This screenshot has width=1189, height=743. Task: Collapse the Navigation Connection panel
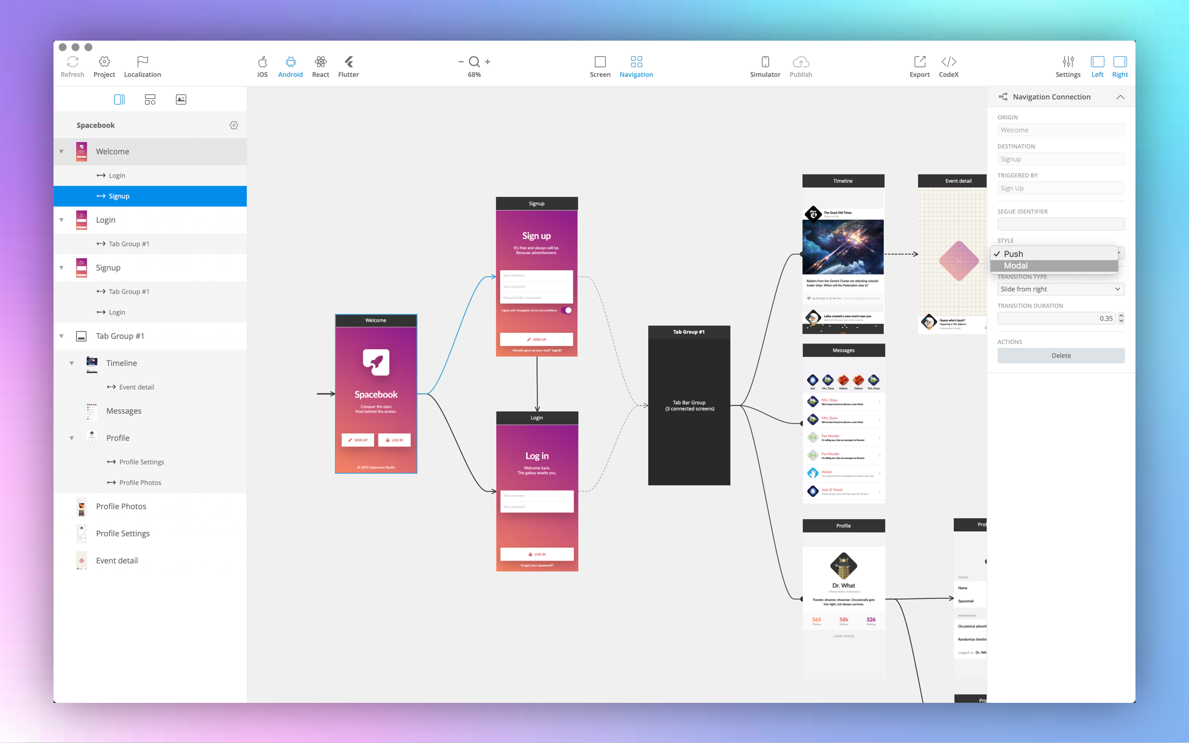pos(1120,97)
